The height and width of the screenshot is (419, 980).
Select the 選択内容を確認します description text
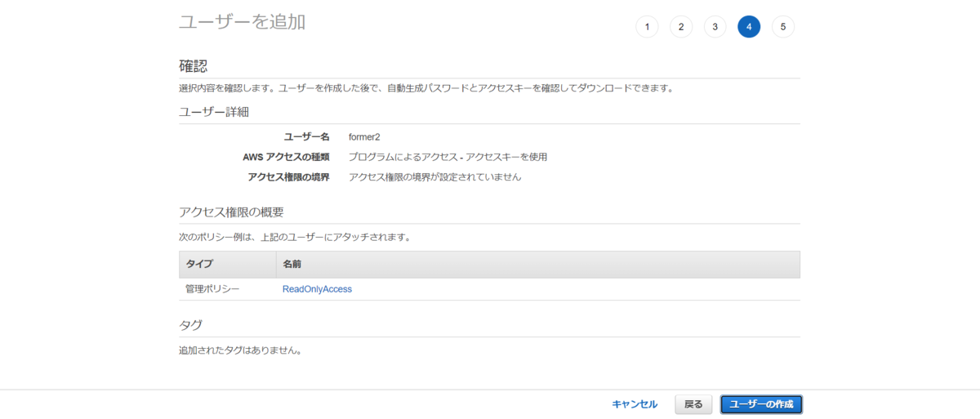[x=425, y=88]
